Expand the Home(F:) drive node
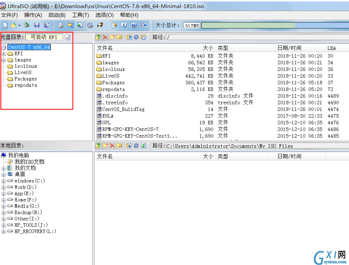 (x=4, y=200)
